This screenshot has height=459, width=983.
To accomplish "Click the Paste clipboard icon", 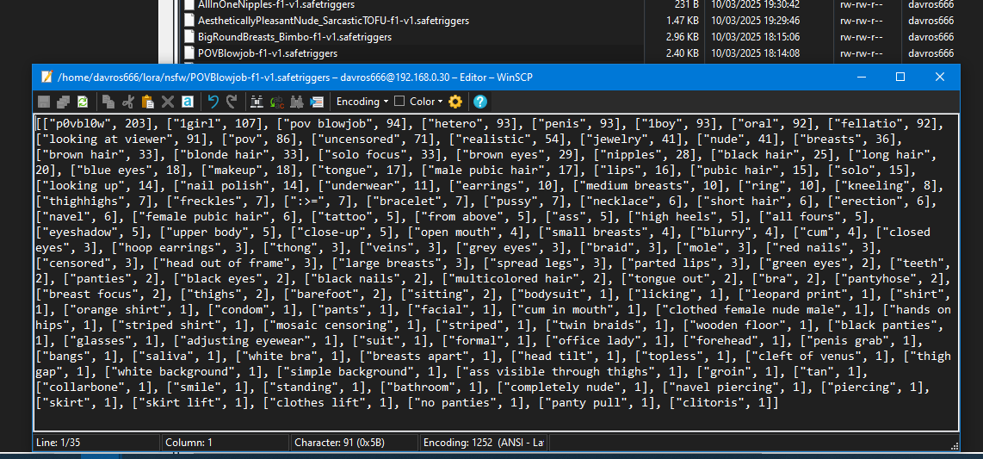I will point(148,102).
